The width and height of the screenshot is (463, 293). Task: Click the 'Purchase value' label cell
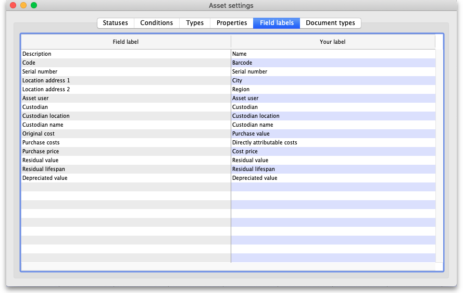[333, 133]
